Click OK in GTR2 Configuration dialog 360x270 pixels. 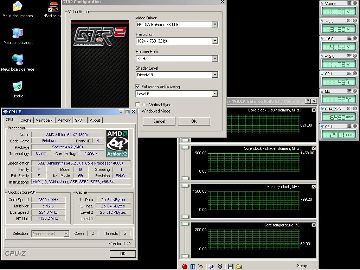(194, 121)
